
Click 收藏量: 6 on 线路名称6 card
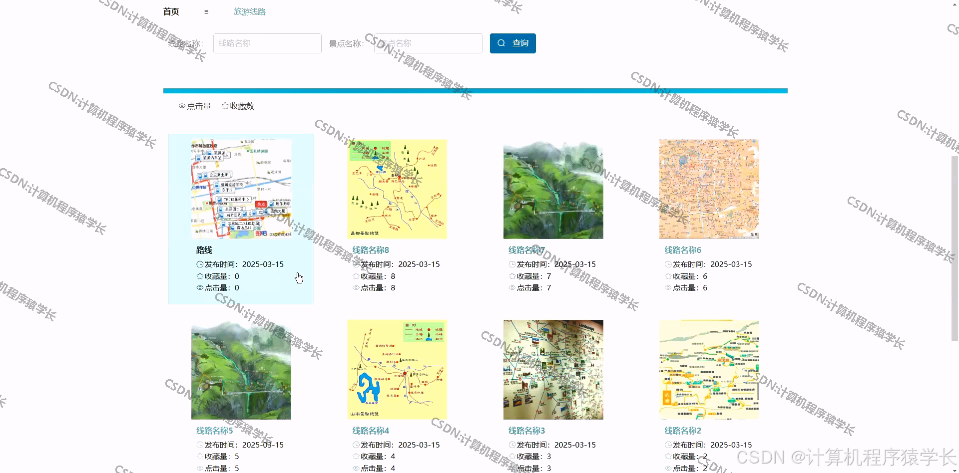point(686,276)
